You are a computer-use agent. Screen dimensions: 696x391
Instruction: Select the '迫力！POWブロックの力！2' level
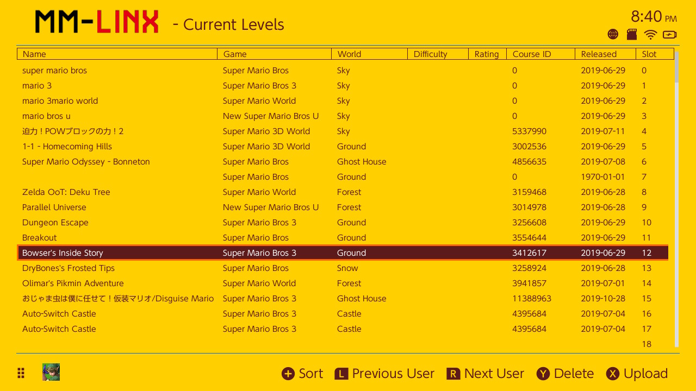pos(343,131)
